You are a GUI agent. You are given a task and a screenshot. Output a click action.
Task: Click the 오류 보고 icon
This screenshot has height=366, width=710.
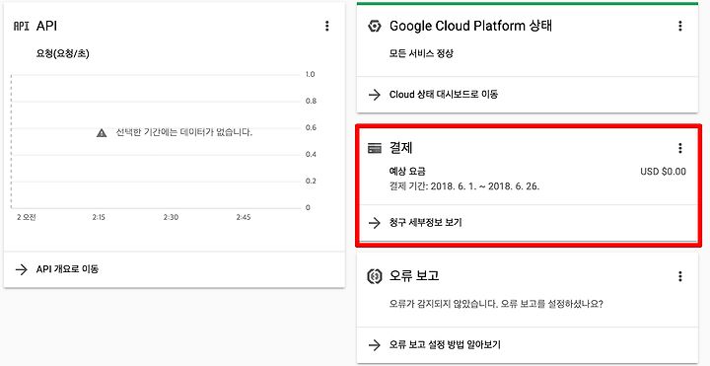click(x=375, y=276)
